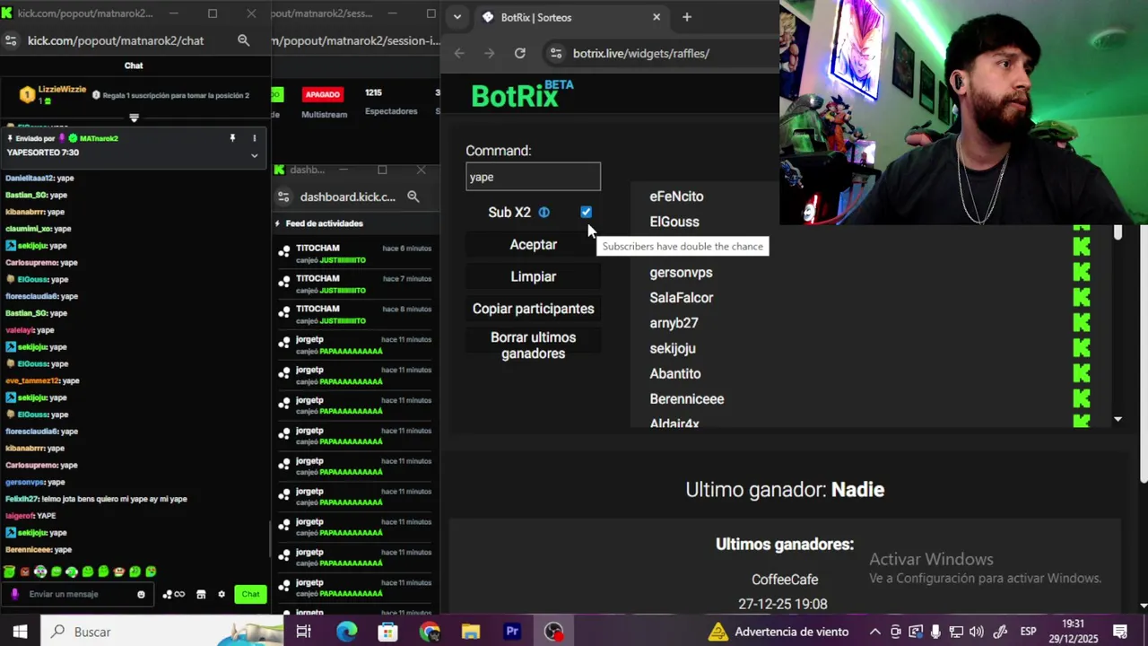Select participant sekijoju in raffle list
1148x646 pixels.
(673, 348)
